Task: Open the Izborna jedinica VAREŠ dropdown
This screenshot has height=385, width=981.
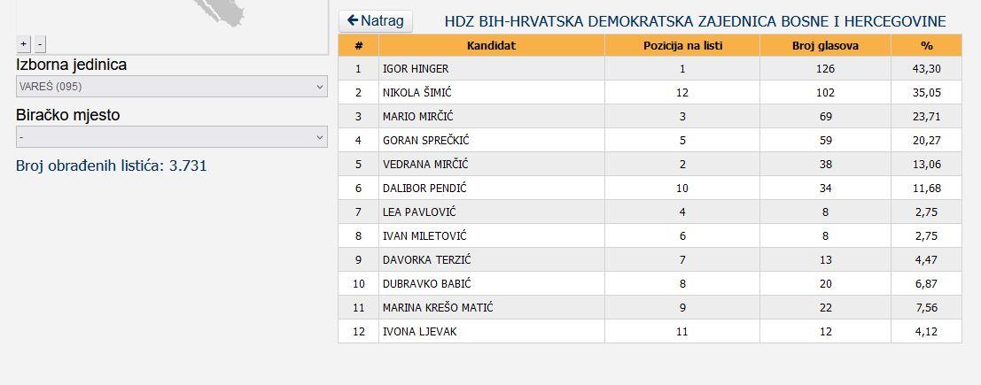Action: [x=171, y=86]
